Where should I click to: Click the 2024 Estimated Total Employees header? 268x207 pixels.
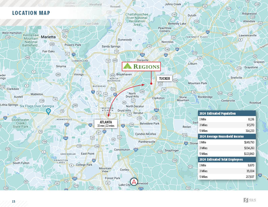coord(227,159)
